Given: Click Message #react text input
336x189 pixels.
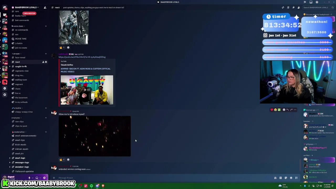Looking at the screenshot, I should [x=163, y=178].
